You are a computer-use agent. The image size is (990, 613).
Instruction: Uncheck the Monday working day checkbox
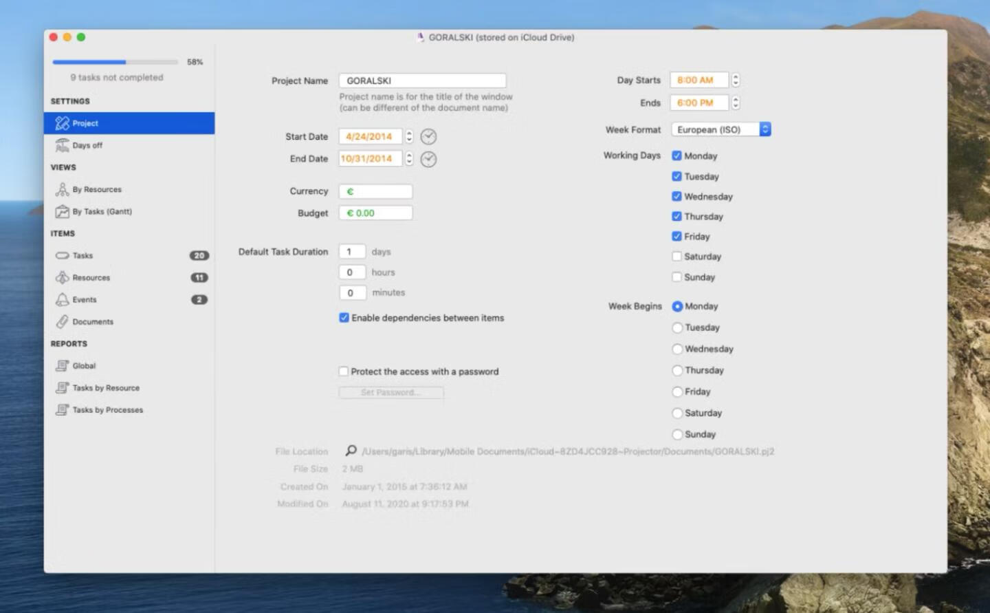click(x=676, y=155)
